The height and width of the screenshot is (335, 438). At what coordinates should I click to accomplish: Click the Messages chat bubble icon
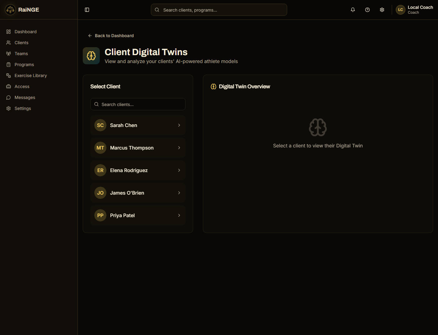click(x=9, y=97)
